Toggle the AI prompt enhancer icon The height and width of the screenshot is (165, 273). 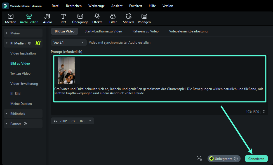(199, 159)
